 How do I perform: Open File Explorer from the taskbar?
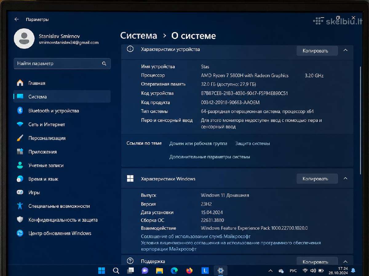pyautogui.click(x=159, y=270)
